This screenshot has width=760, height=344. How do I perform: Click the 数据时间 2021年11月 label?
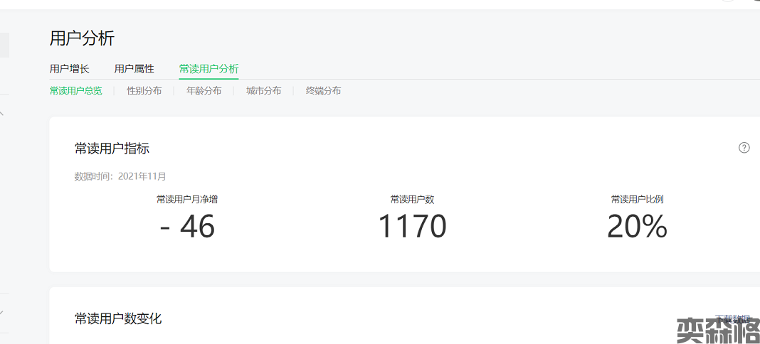click(120, 176)
